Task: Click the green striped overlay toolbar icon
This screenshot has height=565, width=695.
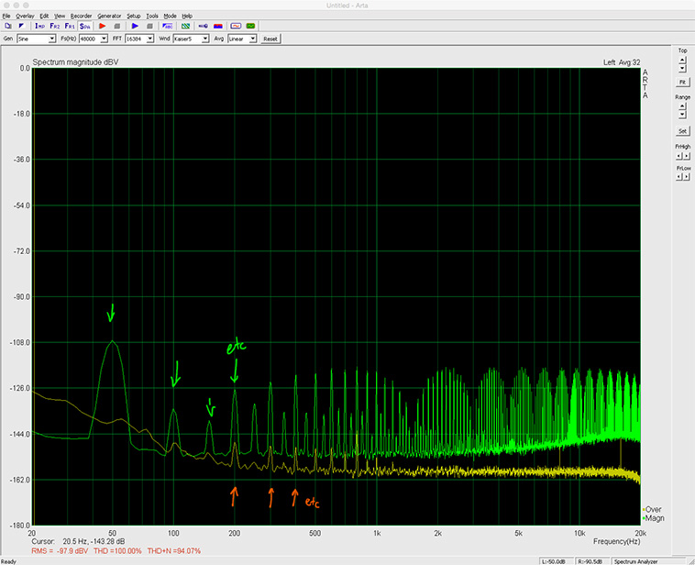Action: tap(186, 27)
